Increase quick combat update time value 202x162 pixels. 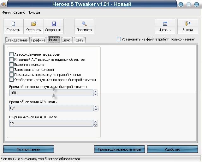pos(95,91)
